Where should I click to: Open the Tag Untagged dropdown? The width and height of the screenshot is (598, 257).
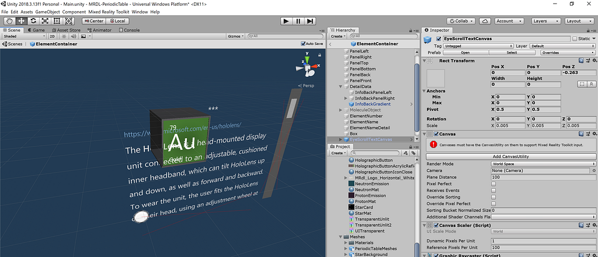coord(477,46)
